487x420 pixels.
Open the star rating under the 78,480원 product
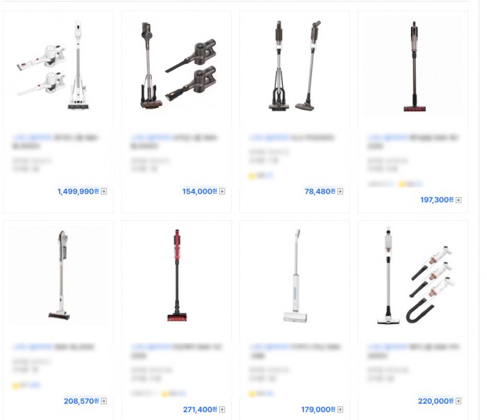point(261,176)
